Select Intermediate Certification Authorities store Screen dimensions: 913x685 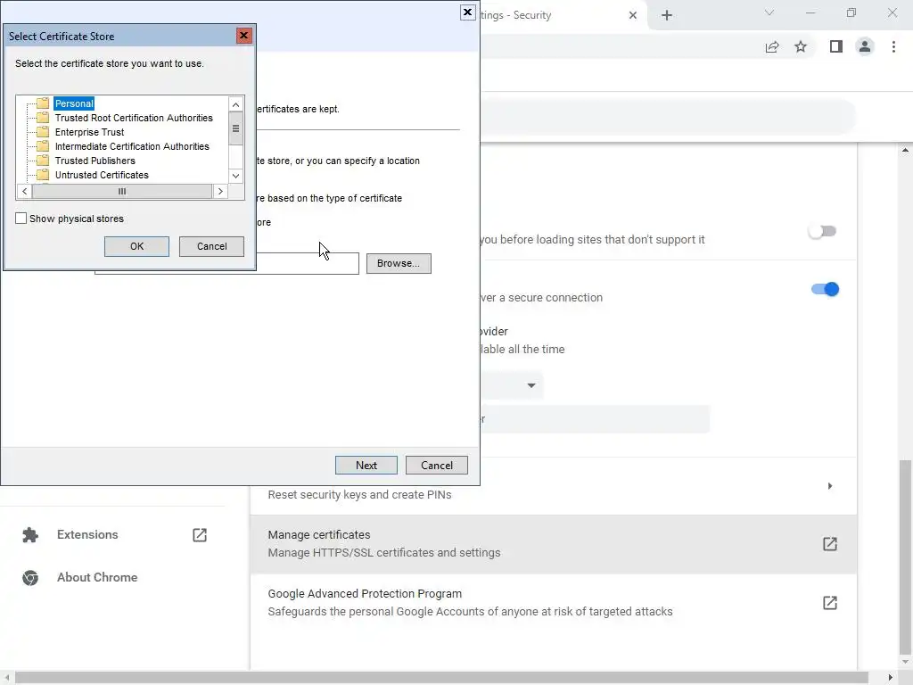coord(132,146)
